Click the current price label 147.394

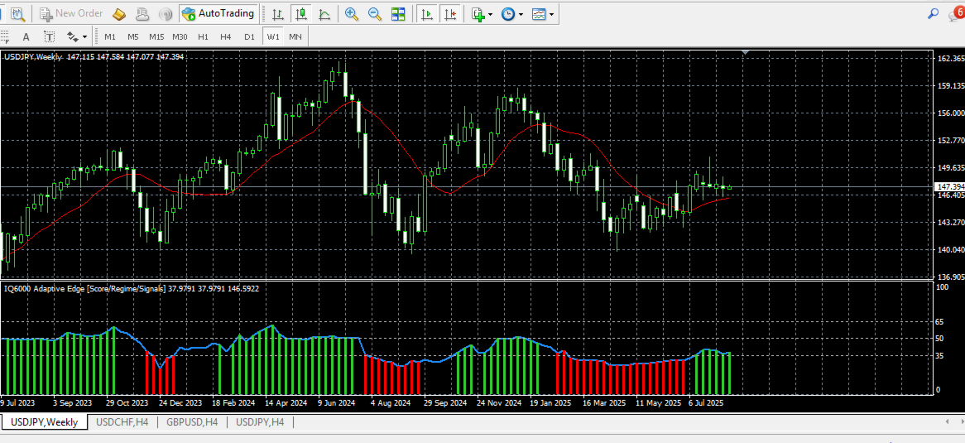[x=949, y=186]
